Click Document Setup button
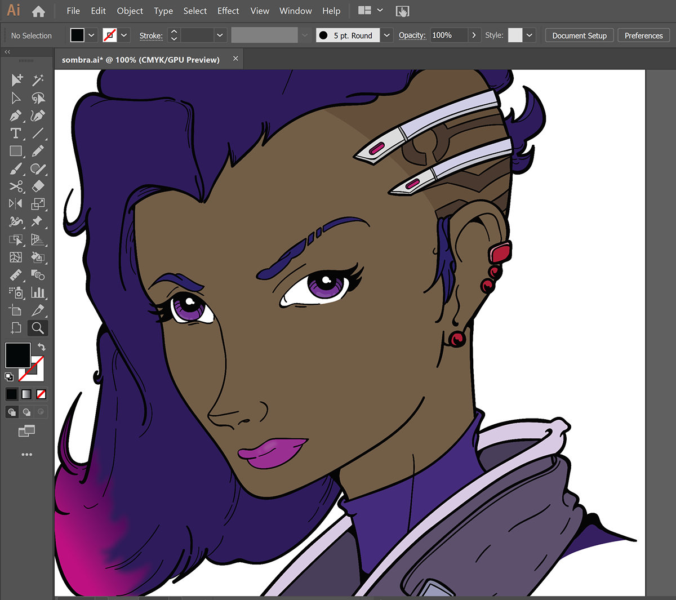The height and width of the screenshot is (600, 676). click(579, 35)
